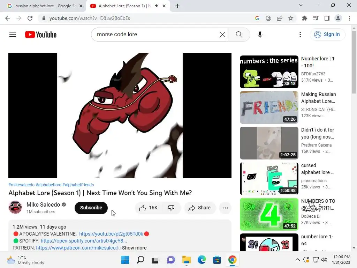Switch to russian alphabet lore Google tab

tap(43, 6)
